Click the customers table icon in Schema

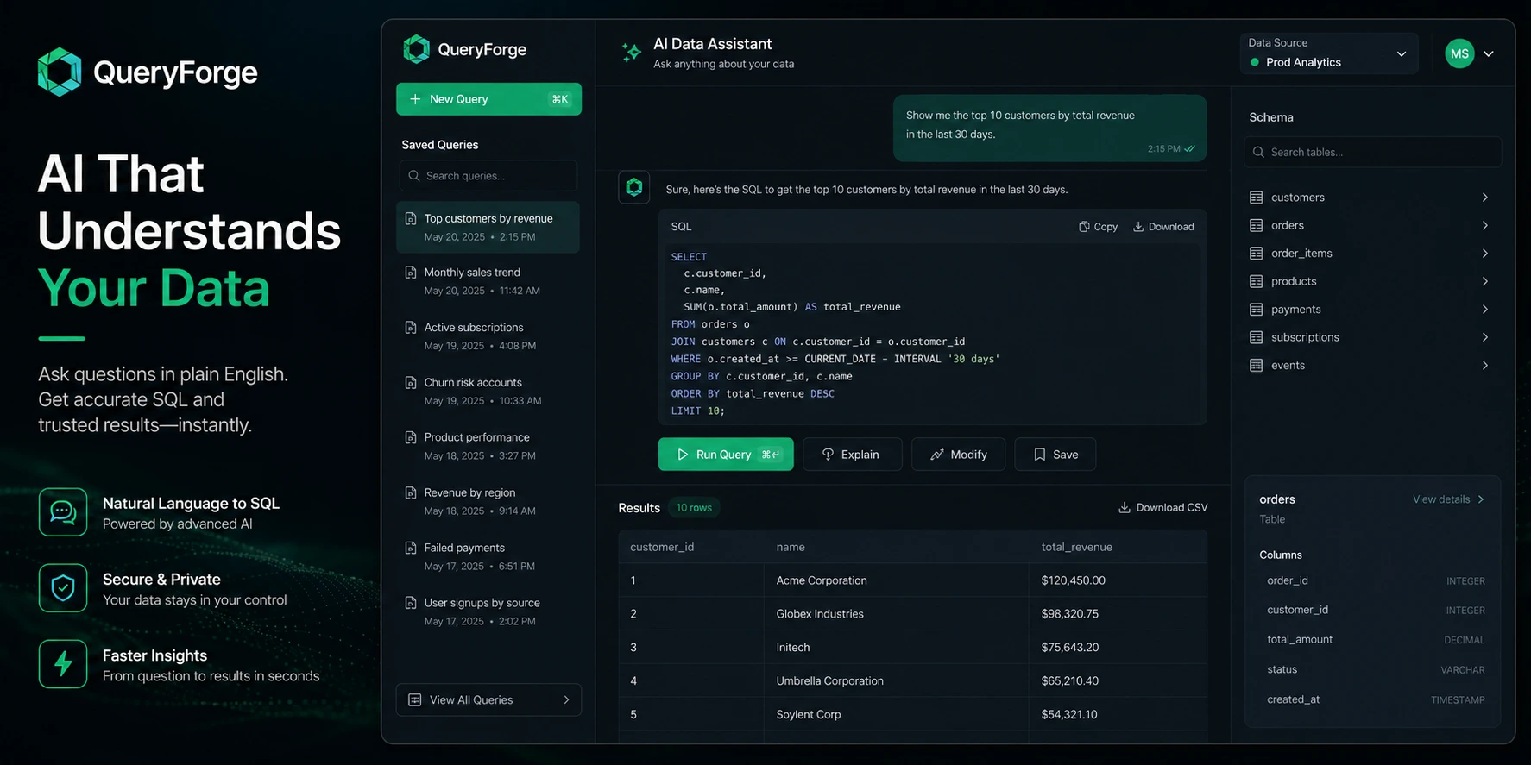[1256, 198]
